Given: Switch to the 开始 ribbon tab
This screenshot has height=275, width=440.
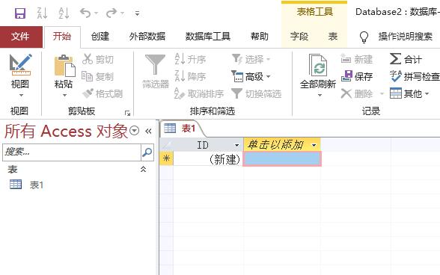Looking at the screenshot, I should pyautogui.click(x=62, y=37).
